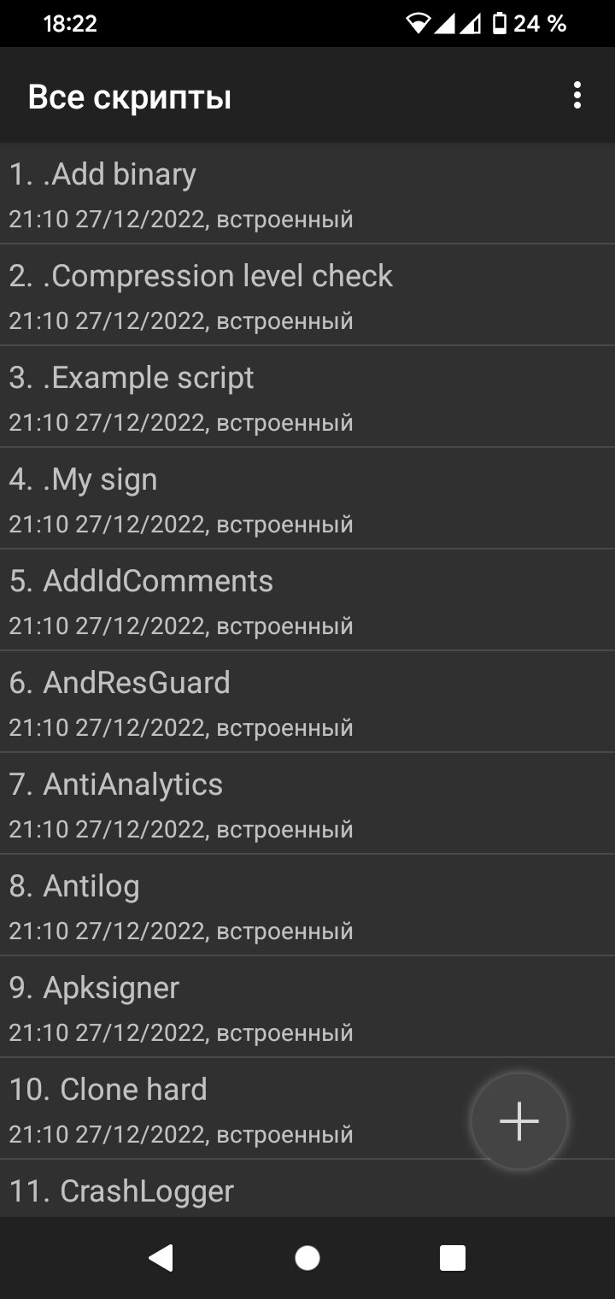
Task: Tap the Все скрипты title
Action: (130, 97)
